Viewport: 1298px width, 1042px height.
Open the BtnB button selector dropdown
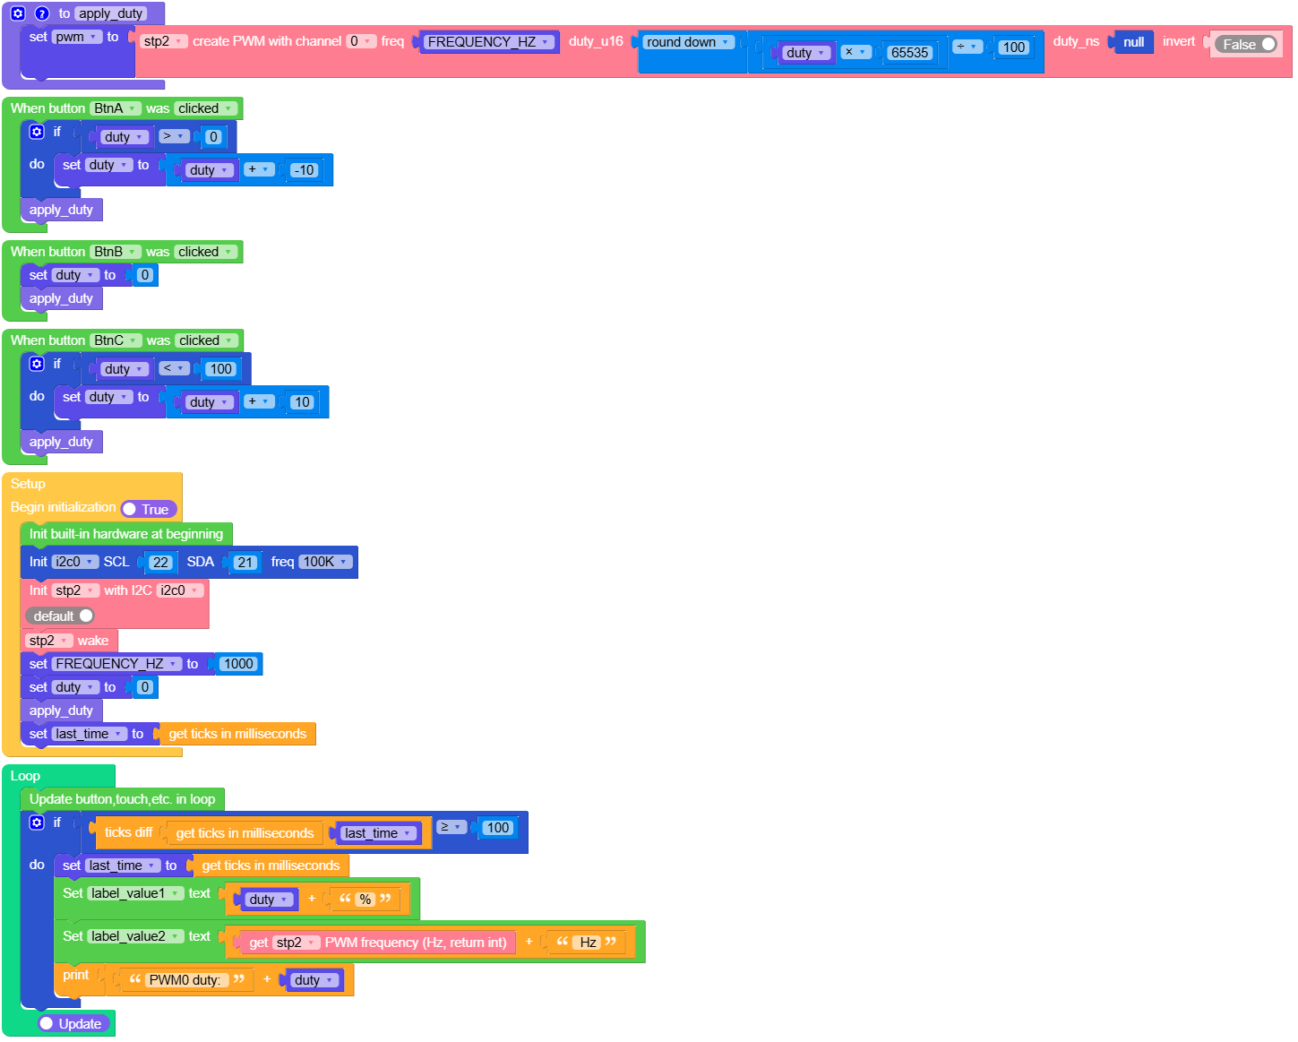tap(116, 252)
